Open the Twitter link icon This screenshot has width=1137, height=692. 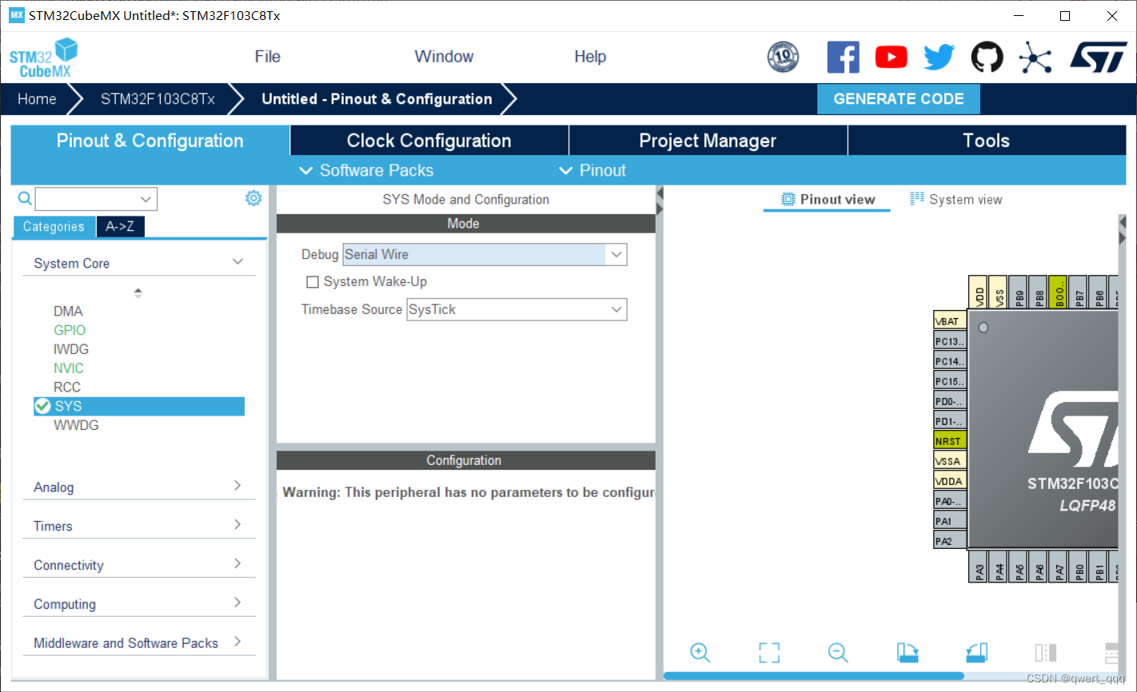coord(939,57)
